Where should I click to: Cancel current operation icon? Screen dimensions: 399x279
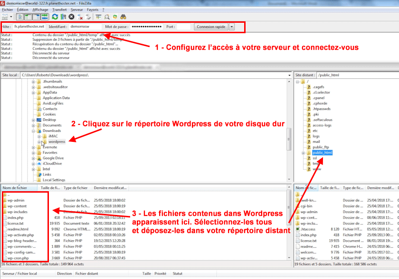tap(72, 17)
